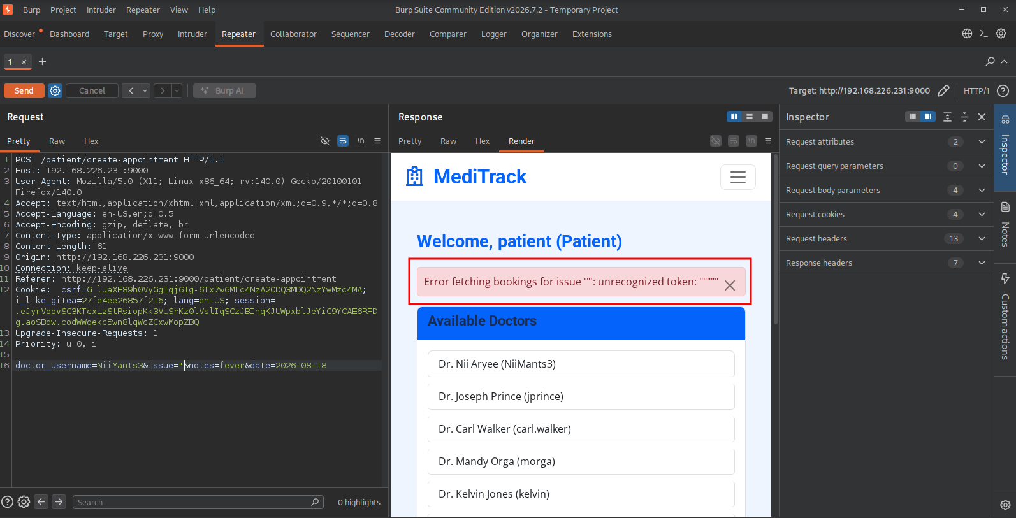Open the terminal prompt icon in top bar
The height and width of the screenshot is (518, 1016).
coord(984,34)
